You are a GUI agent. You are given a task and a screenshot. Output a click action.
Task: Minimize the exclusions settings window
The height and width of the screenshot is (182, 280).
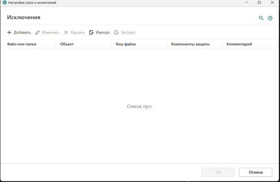tap(246, 3)
